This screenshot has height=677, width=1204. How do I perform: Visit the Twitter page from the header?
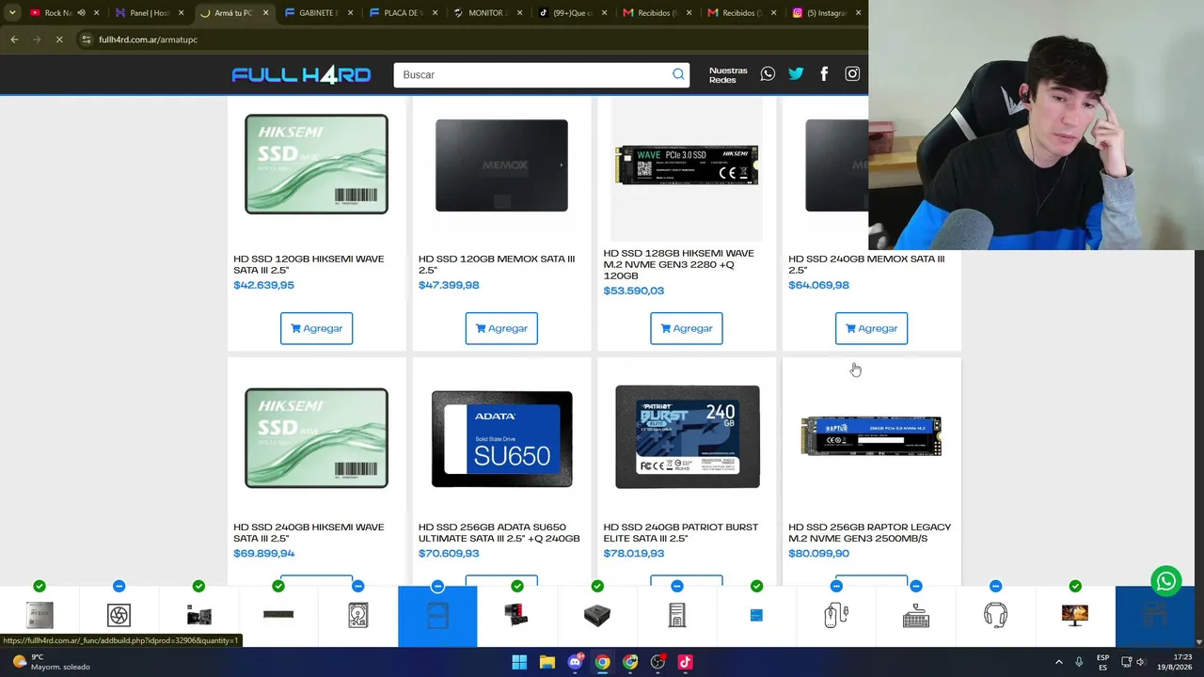click(796, 74)
